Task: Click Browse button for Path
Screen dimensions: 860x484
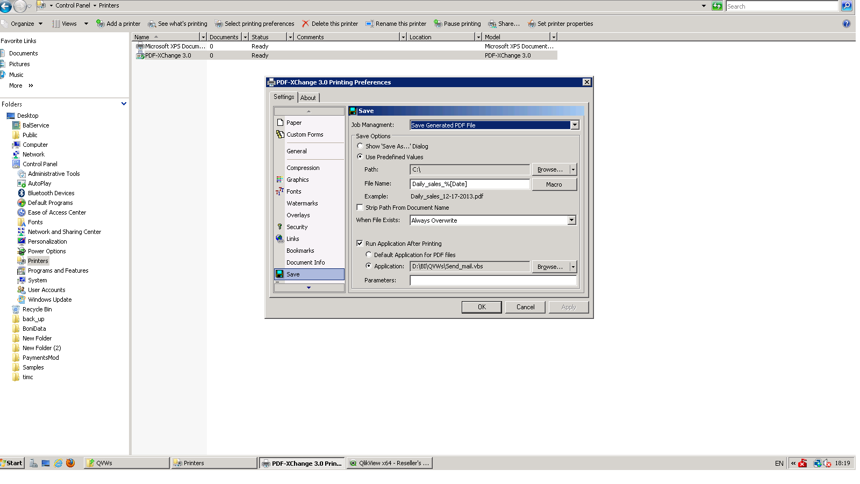Action: coord(550,169)
